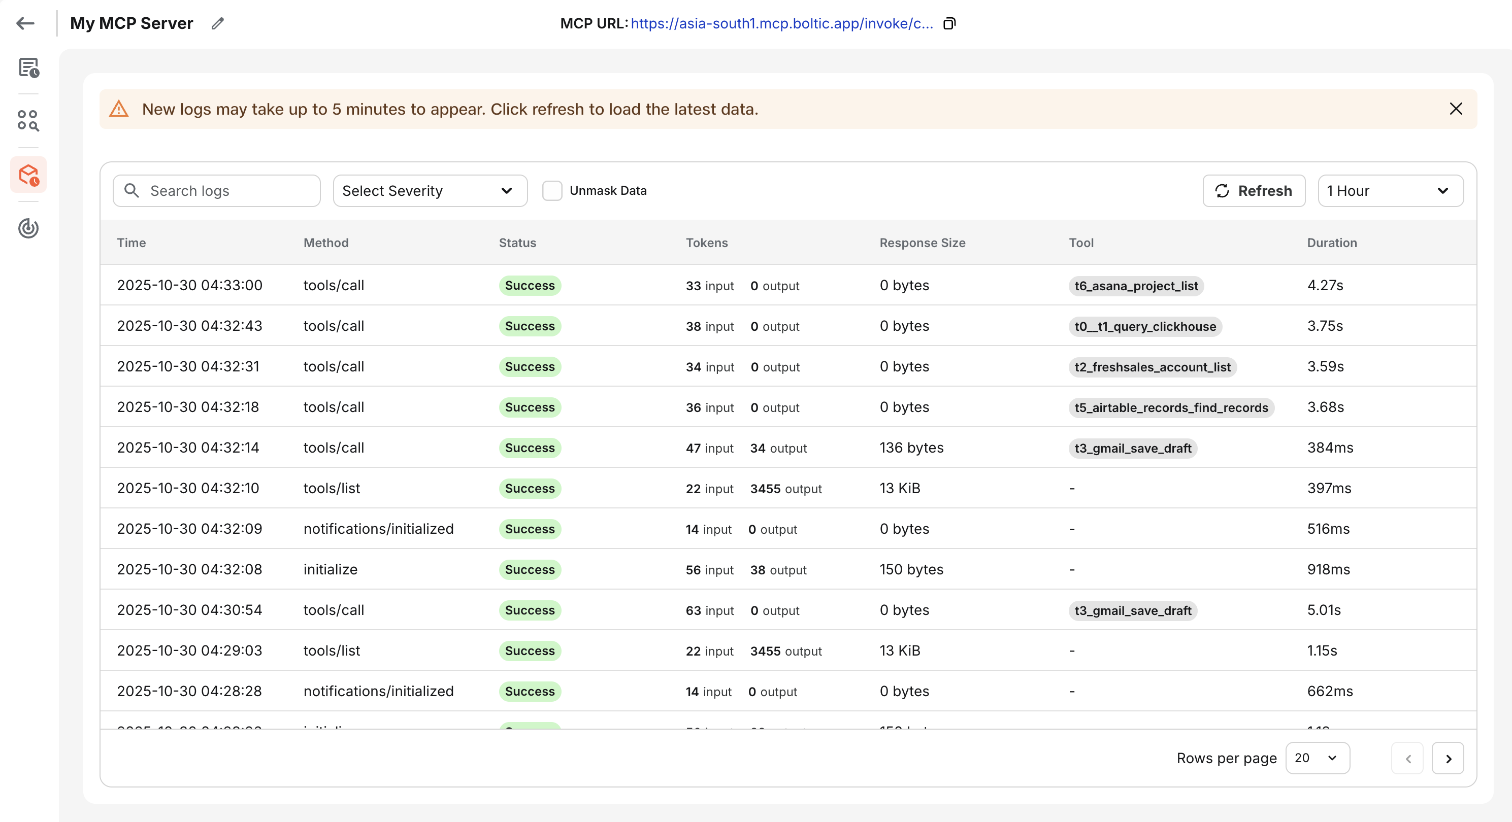The height and width of the screenshot is (822, 1512).
Task: Click the previous page arrow
Action: click(x=1407, y=759)
